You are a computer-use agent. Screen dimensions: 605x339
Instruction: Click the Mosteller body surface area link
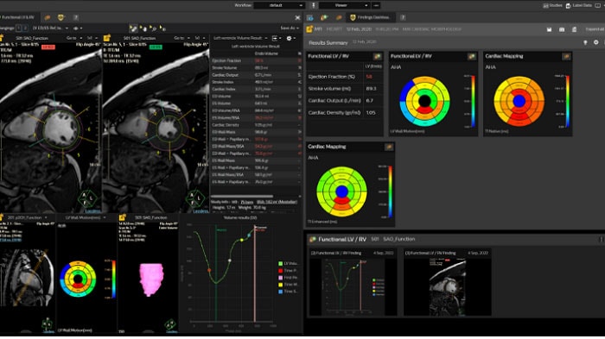click(x=277, y=202)
